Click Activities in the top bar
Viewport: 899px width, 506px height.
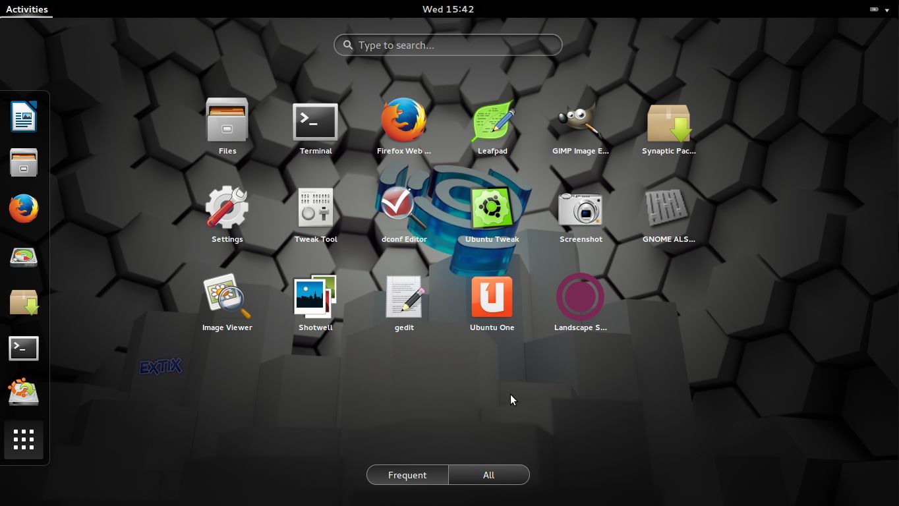pos(26,9)
